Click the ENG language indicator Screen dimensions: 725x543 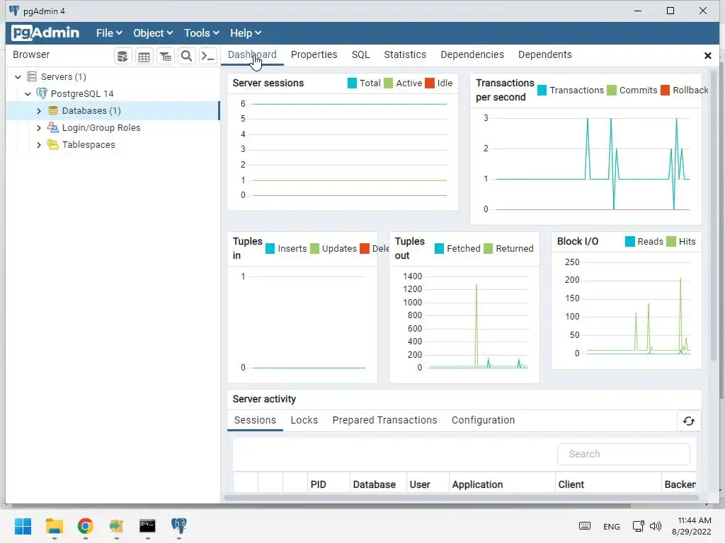[611, 526]
